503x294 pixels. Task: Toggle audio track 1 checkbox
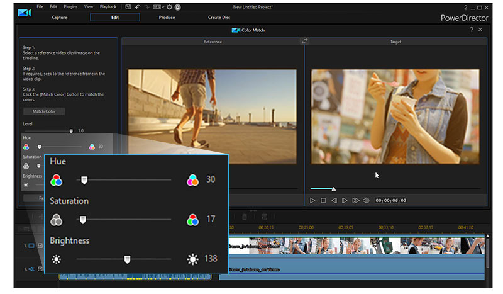tap(41, 269)
